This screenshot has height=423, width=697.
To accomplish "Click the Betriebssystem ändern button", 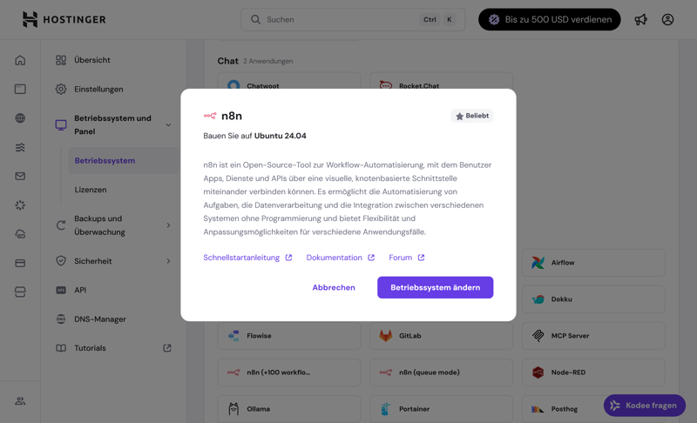I will (x=435, y=287).
